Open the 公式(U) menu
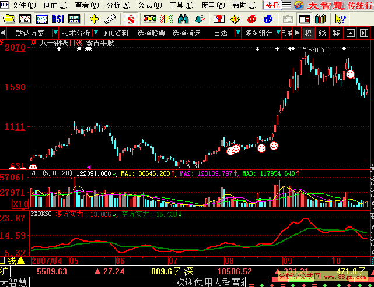The image size is (374, 287). (150, 5)
